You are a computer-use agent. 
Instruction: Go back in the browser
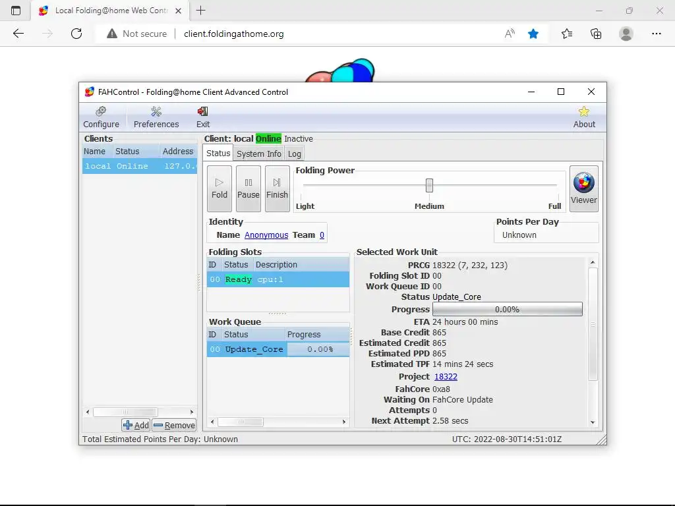tap(18, 34)
